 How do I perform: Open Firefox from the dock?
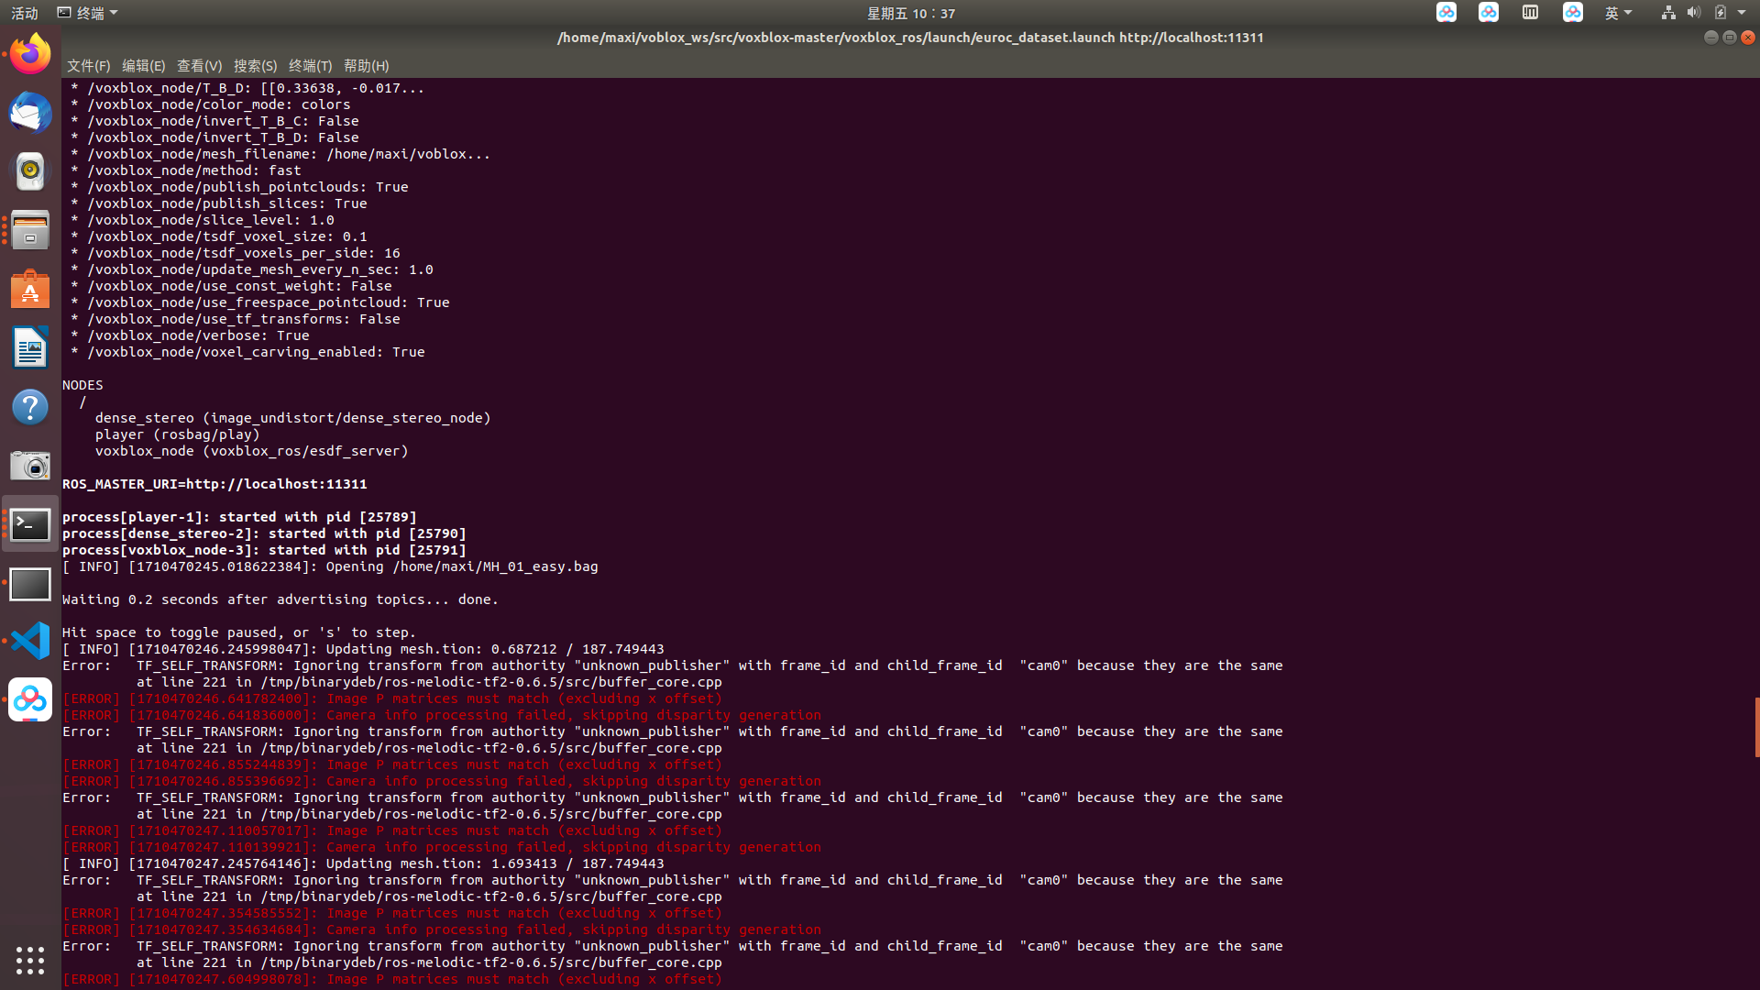[x=30, y=54]
